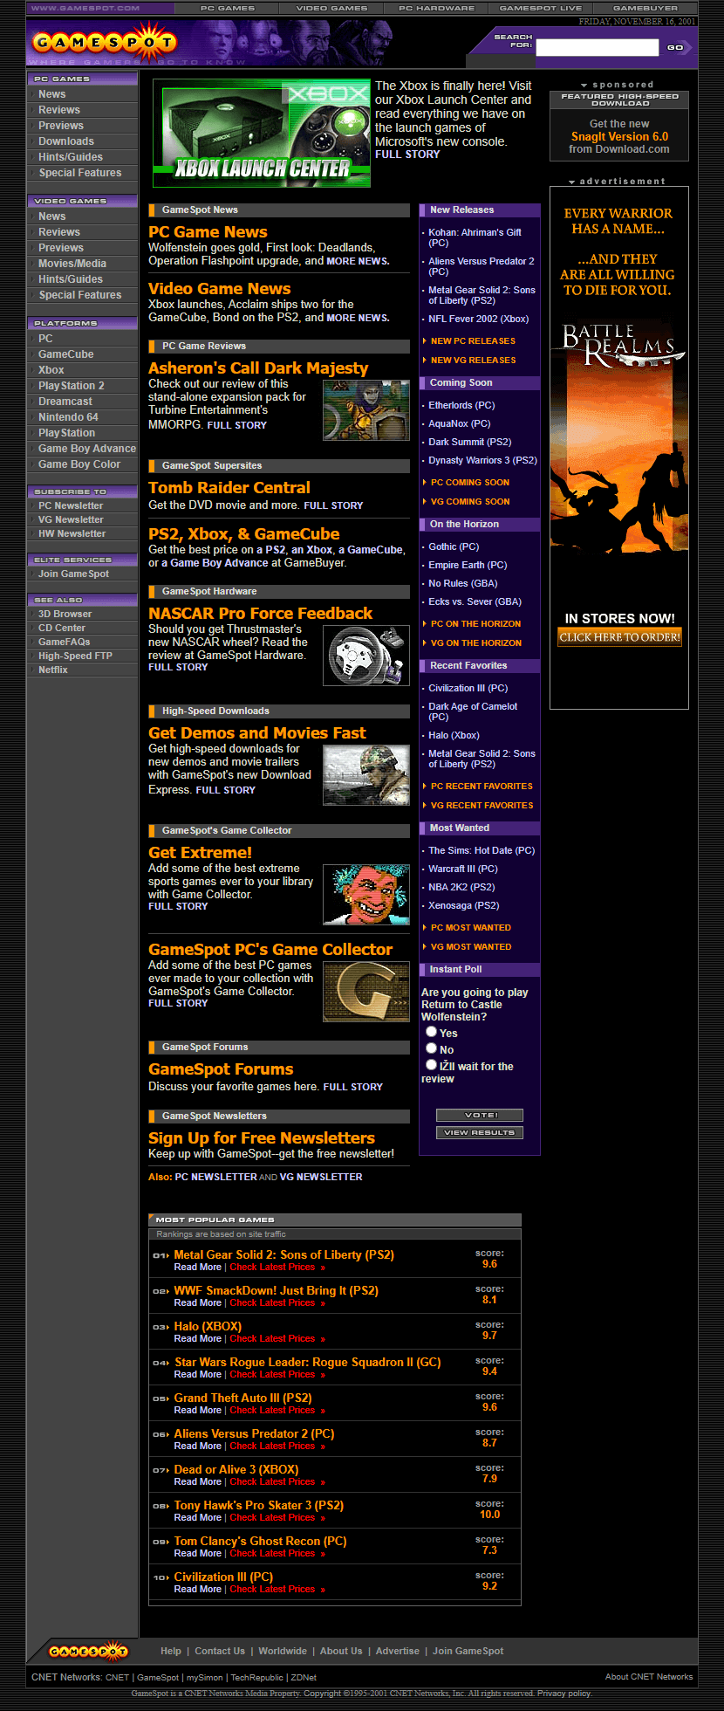Open PC Coming Soon arrow link

pos(470,483)
